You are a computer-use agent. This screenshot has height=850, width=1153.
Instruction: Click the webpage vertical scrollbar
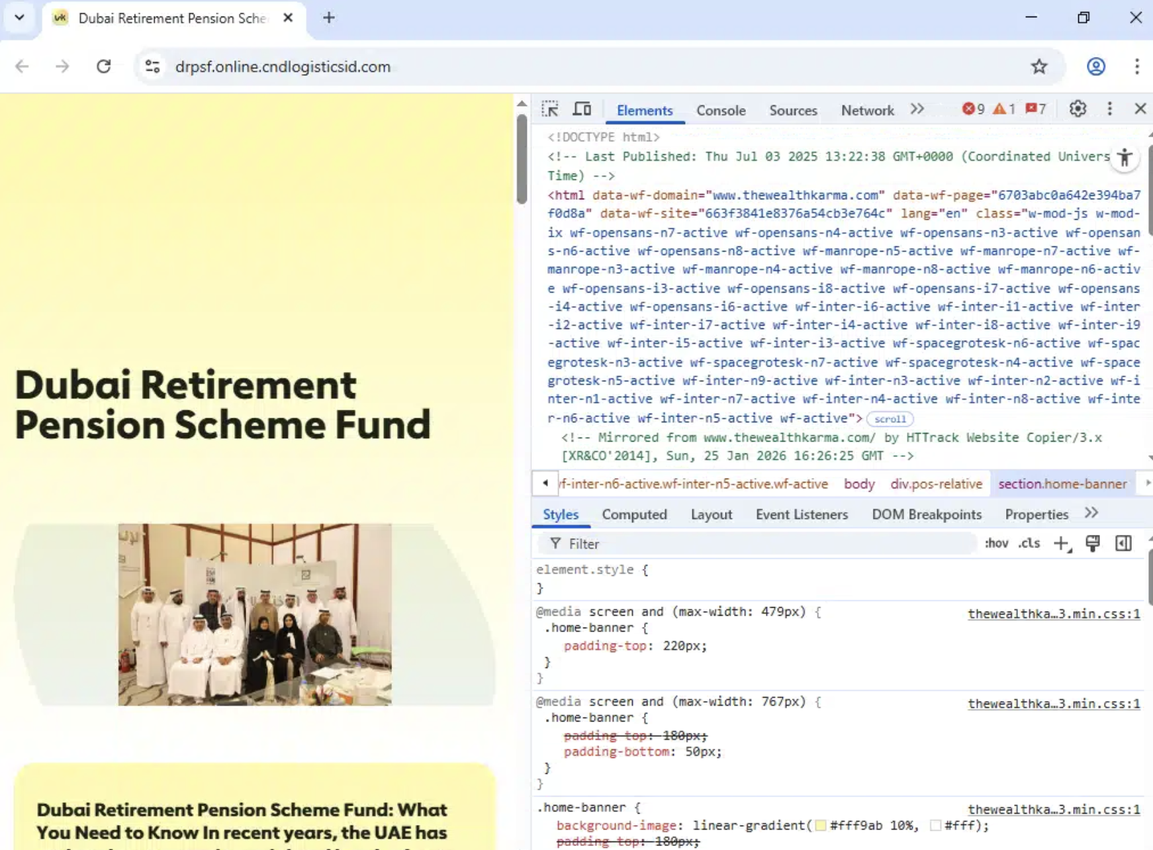[522, 160]
